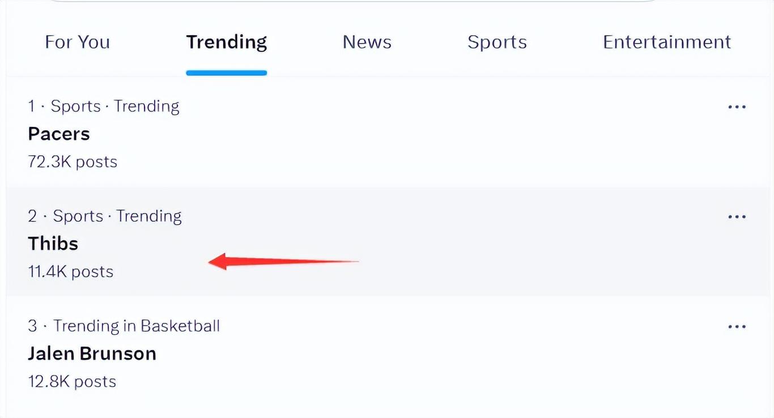View the Jalen Brunson trending topic
Image resolution: width=774 pixels, height=418 pixels.
click(92, 354)
